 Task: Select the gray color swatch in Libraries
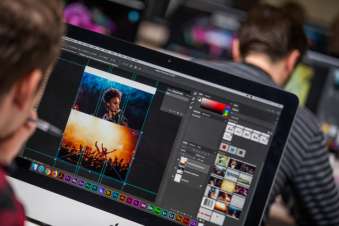[x=240, y=153]
